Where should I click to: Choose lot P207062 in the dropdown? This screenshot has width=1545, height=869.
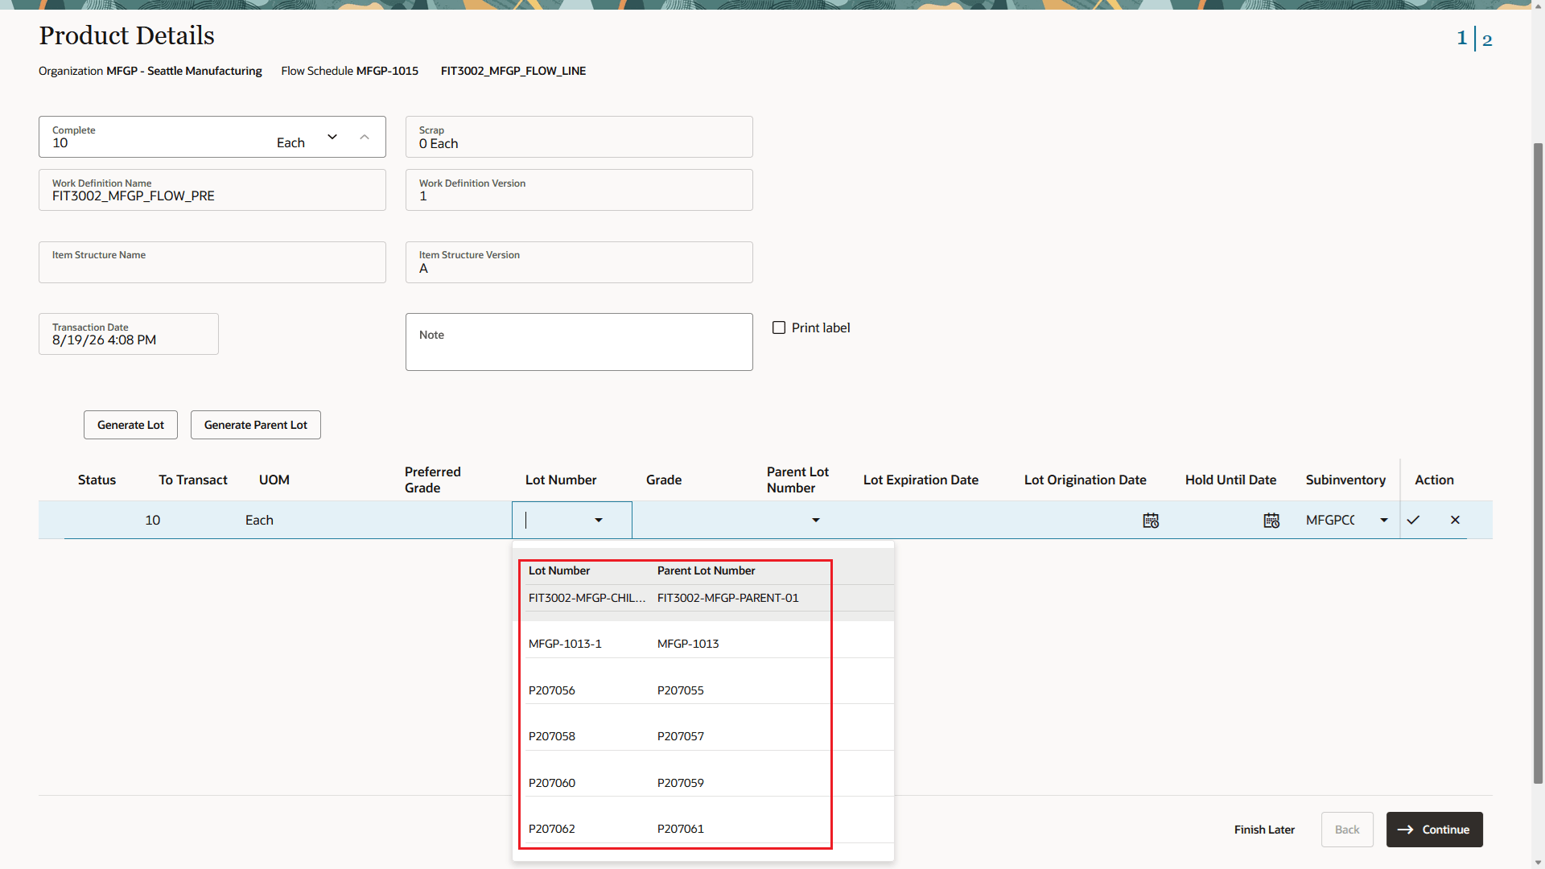tap(552, 829)
